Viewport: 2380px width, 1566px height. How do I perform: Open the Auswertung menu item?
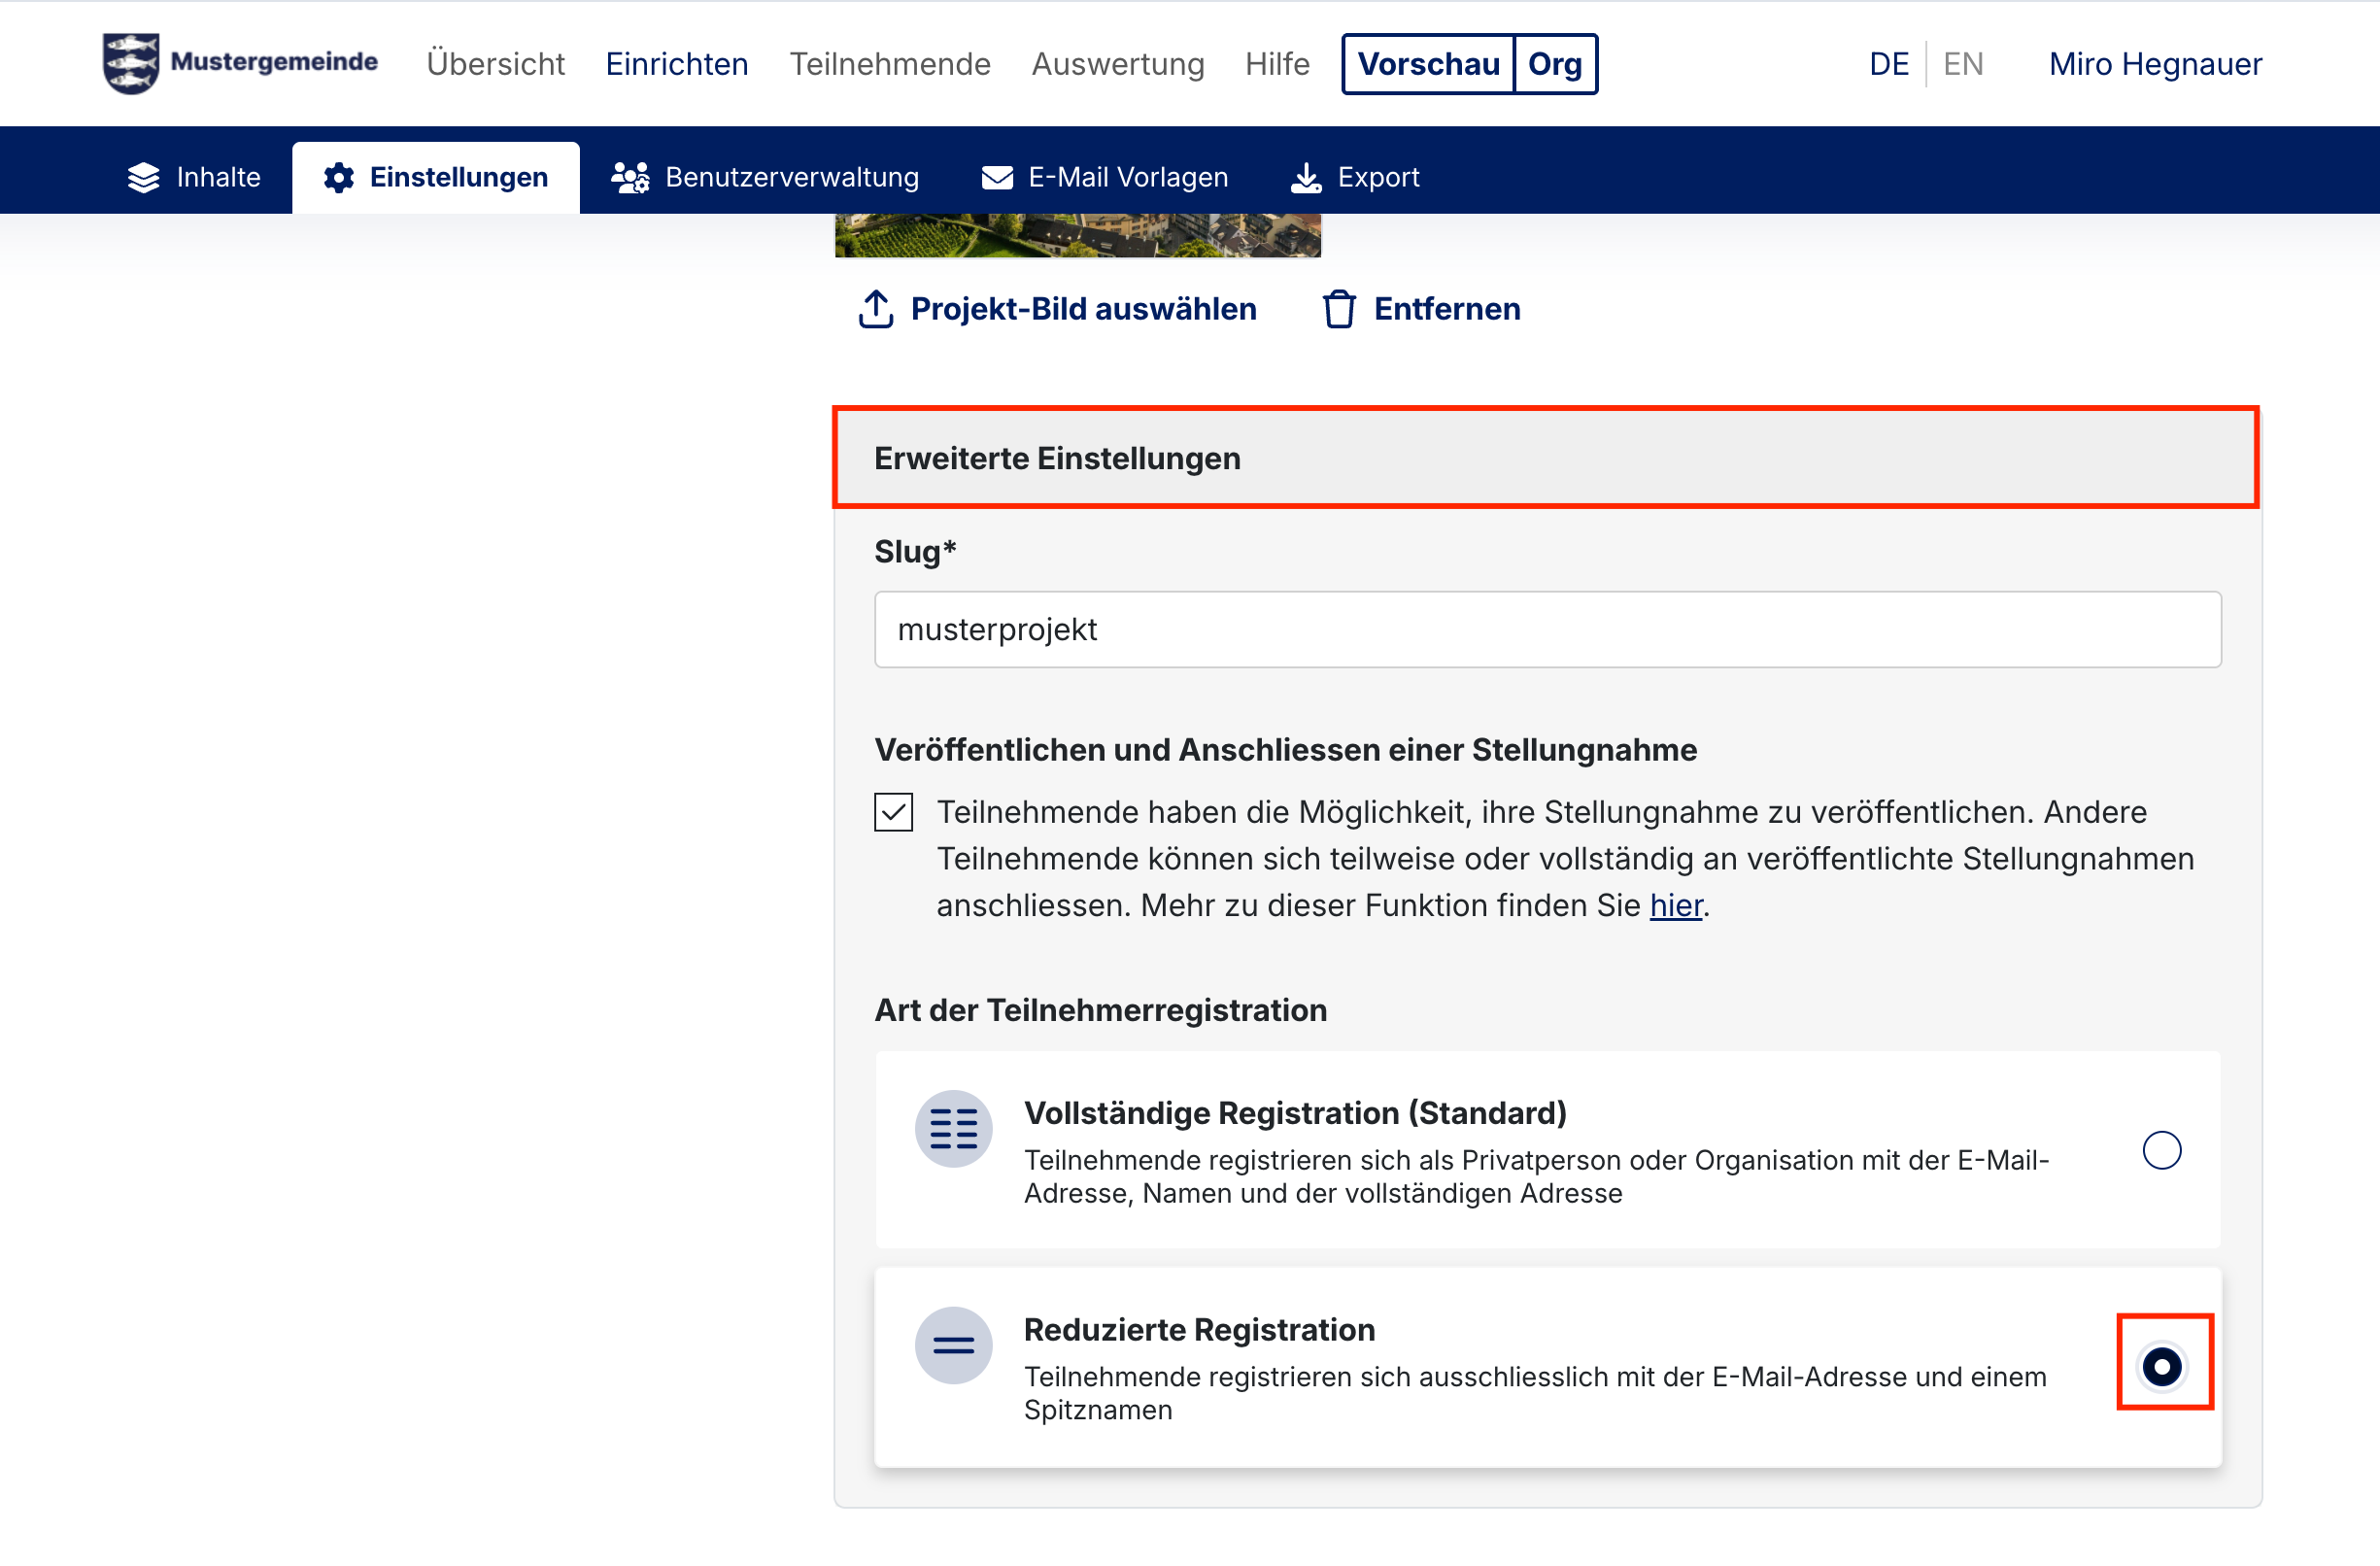coord(1117,64)
